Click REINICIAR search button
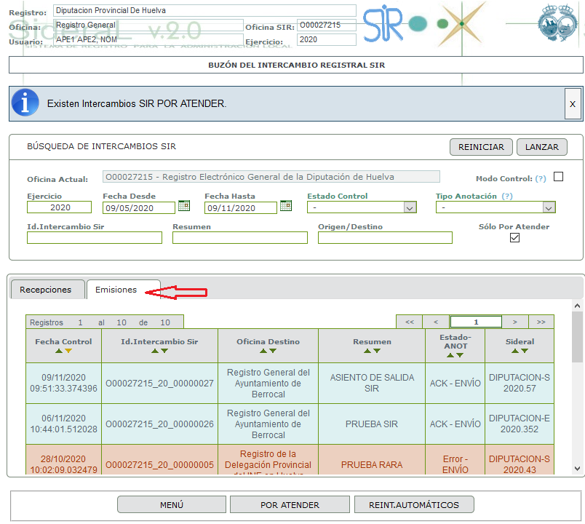Viewport: 585px width, 524px height. coord(481,147)
